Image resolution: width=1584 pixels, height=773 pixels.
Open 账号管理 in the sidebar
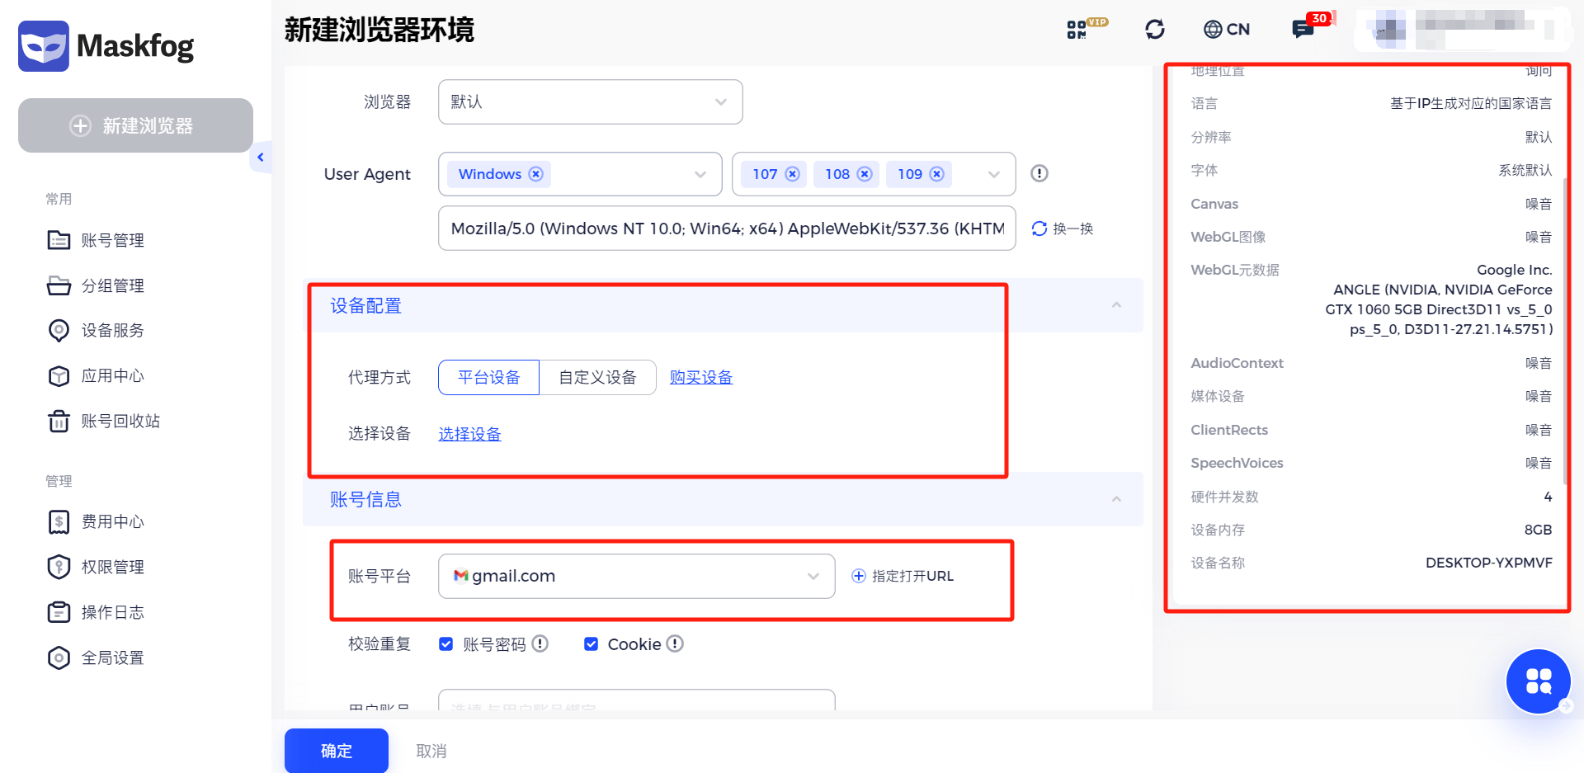[112, 241]
